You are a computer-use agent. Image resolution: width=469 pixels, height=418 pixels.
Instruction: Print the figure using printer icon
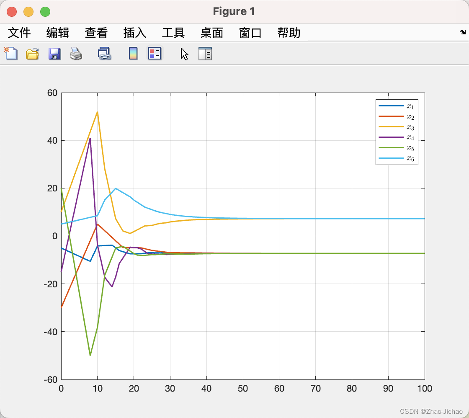pyautogui.click(x=76, y=54)
